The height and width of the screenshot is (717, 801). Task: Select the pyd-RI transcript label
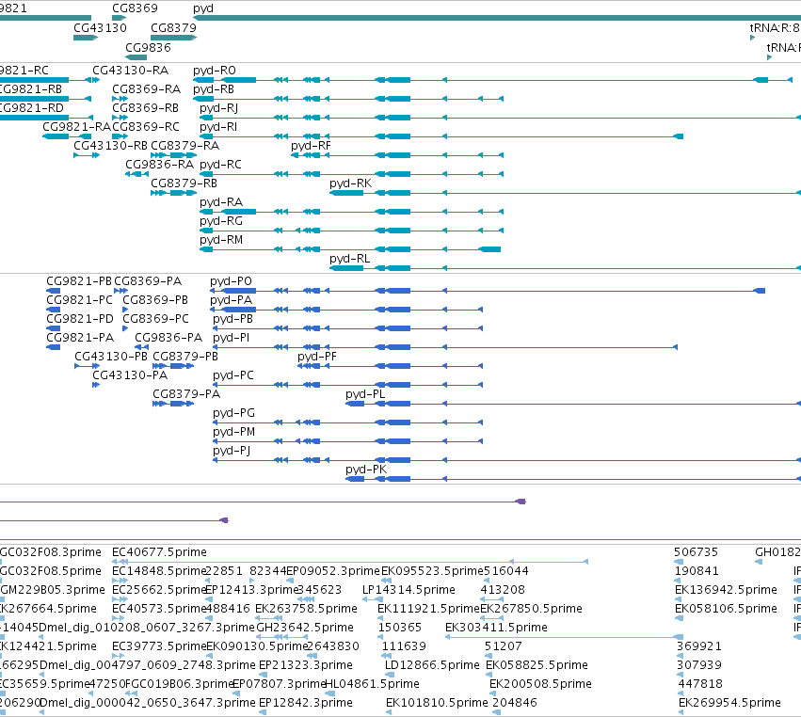pos(218,127)
